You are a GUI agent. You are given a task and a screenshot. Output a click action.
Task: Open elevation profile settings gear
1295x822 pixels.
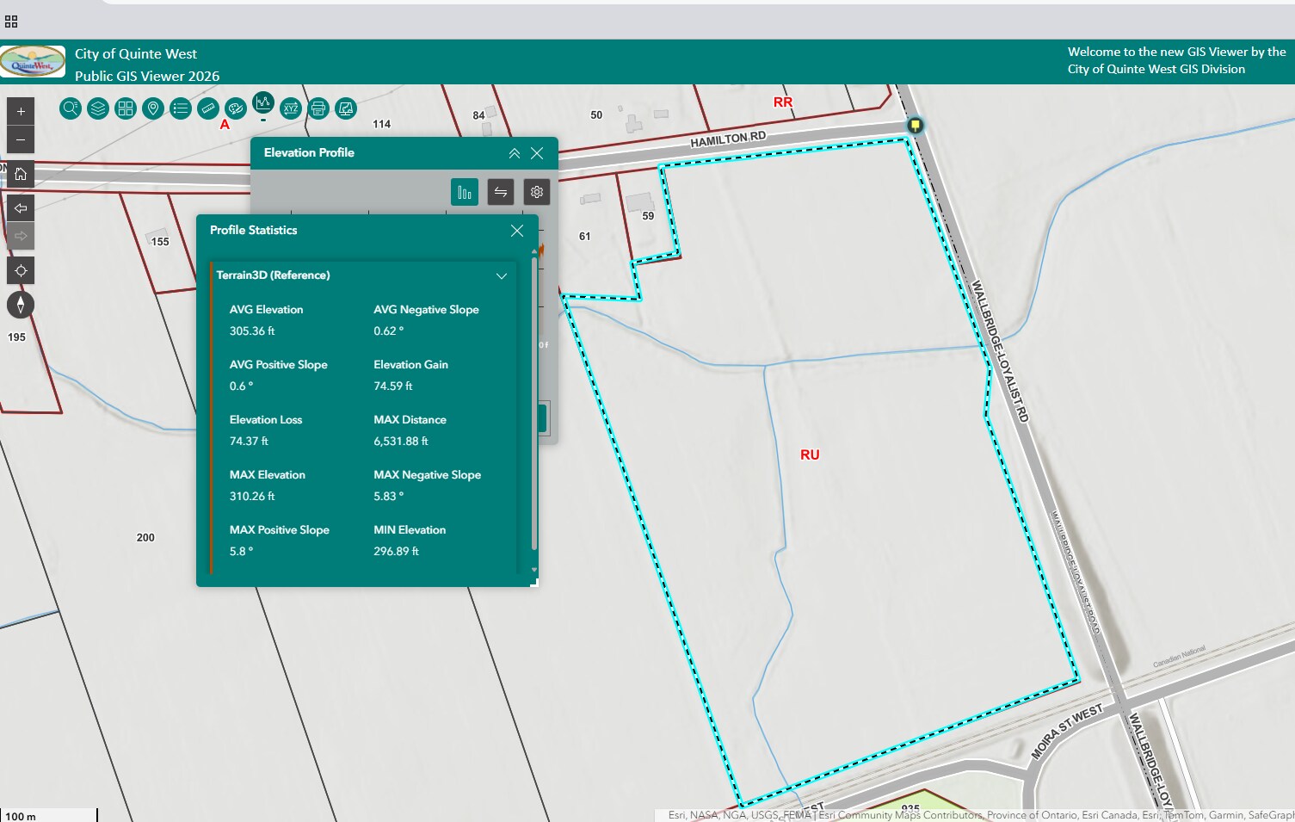537,192
